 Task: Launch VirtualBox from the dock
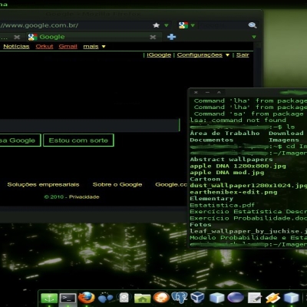point(197,298)
